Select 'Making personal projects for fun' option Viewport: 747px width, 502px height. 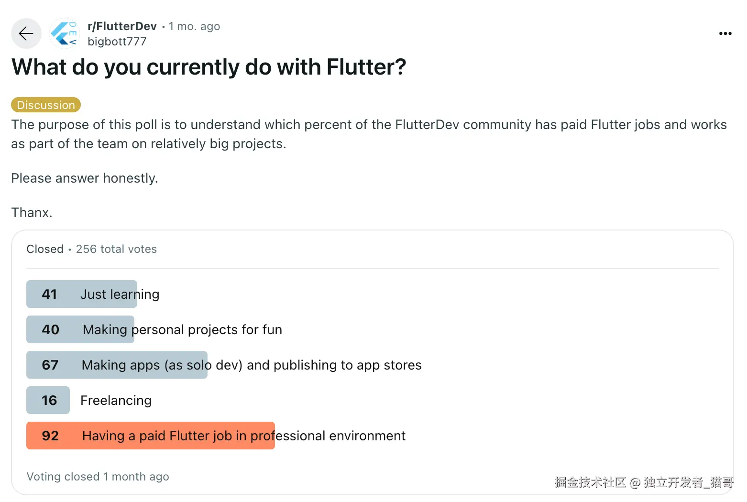183,329
